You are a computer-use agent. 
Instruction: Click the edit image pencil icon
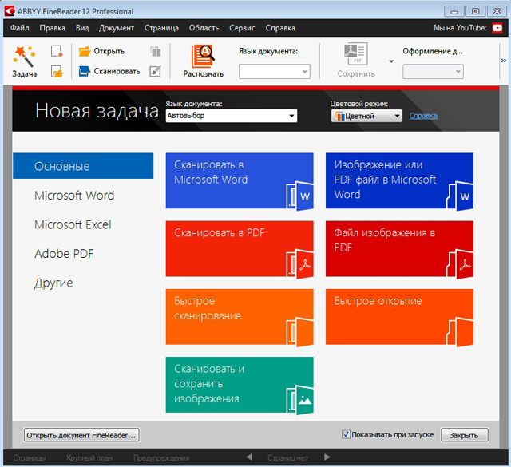pos(156,71)
